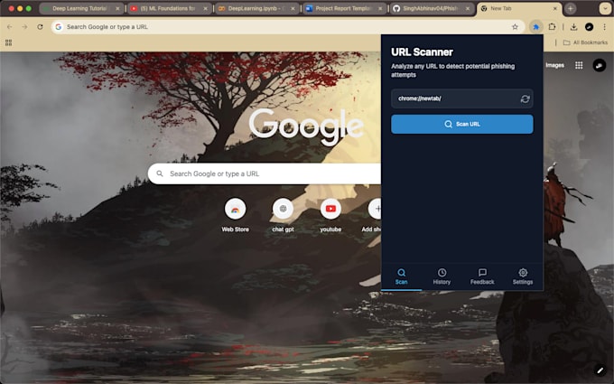Screen dimensions: 614x384
Task: Open the Settings tab in URL Scanner
Action: click(523, 276)
